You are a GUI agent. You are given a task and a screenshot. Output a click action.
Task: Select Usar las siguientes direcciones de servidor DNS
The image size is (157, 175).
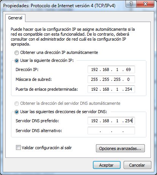point(17,112)
